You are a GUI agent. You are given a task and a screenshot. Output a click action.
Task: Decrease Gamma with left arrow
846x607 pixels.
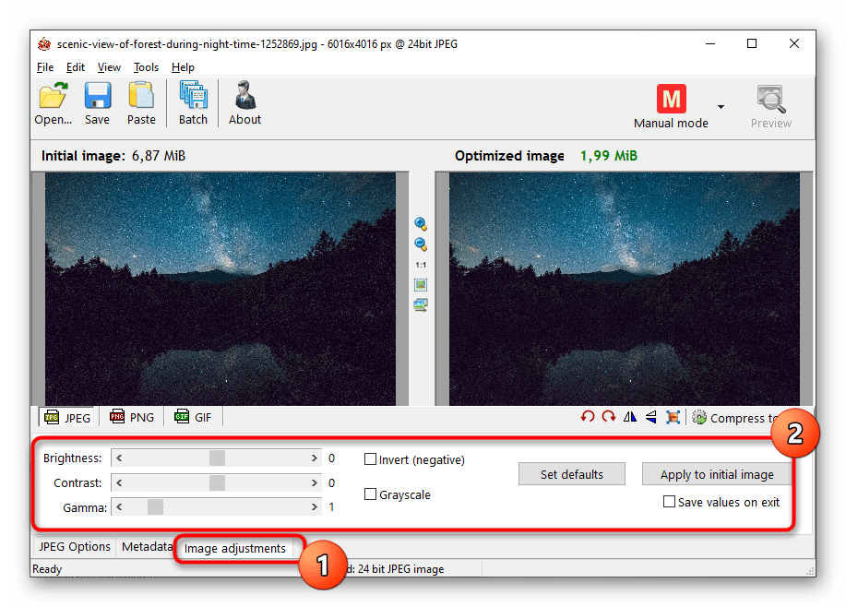tap(119, 507)
